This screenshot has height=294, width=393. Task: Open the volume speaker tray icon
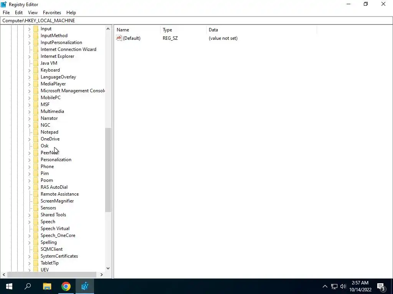coord(343,286)
